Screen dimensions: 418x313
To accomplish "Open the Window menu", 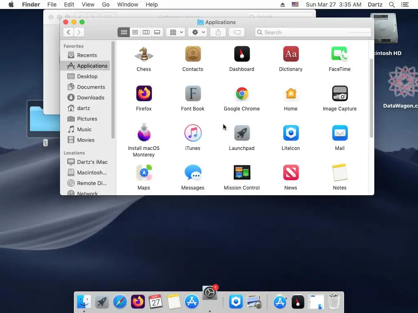I will (128, 4).
